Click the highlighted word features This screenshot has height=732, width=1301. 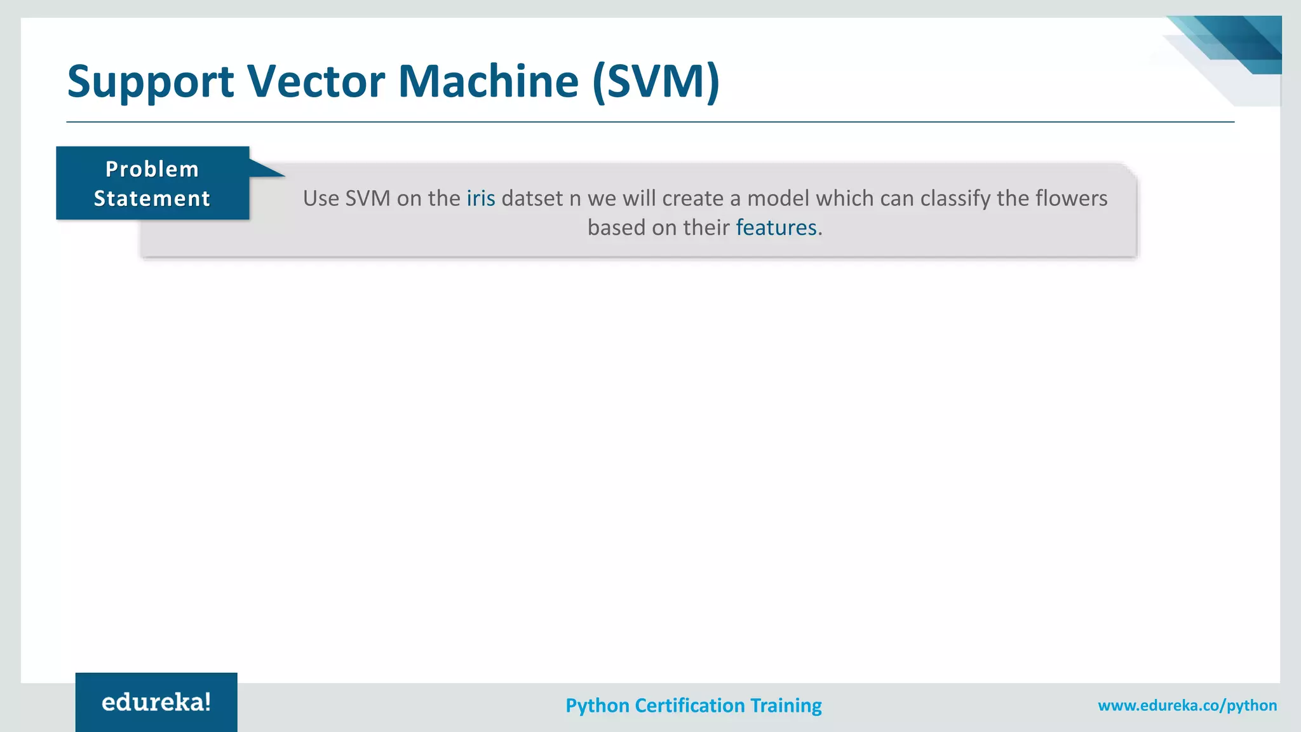click(776, 227)
